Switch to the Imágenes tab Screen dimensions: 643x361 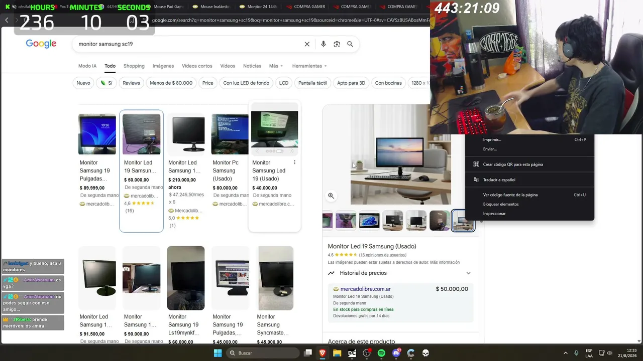(163, 66)
